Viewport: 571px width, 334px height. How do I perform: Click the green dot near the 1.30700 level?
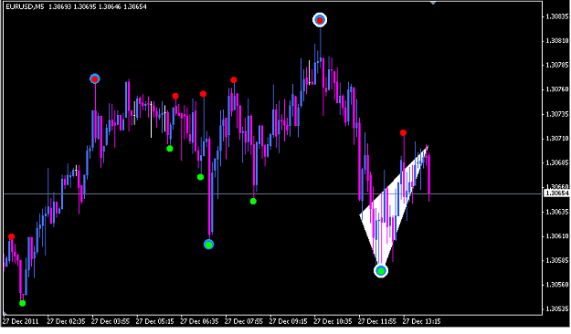pyautogui.click(x=170, y=149)
